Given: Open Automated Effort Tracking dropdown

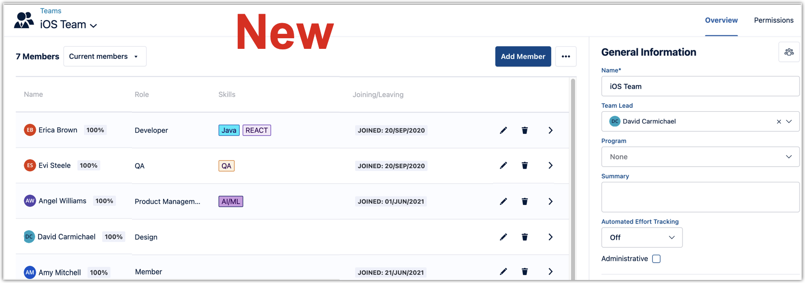Looking at the screenshot, I should point(642,238).
